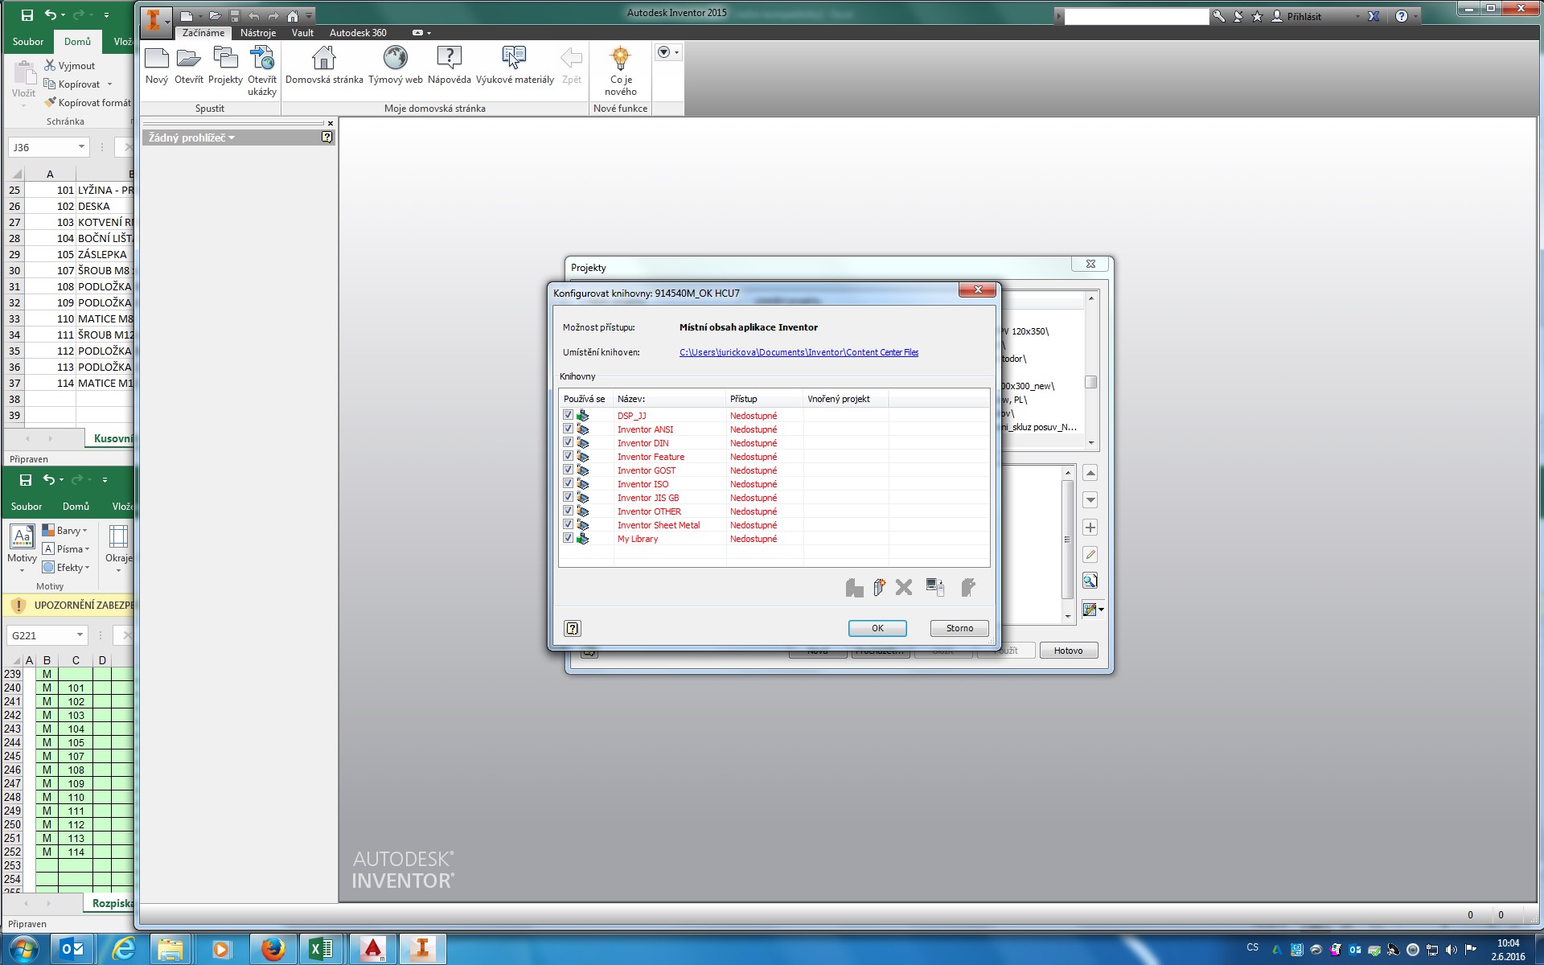Click the move up arrow in Projekty dialog
This screenshot has height=965, width=1544.
1090,473
